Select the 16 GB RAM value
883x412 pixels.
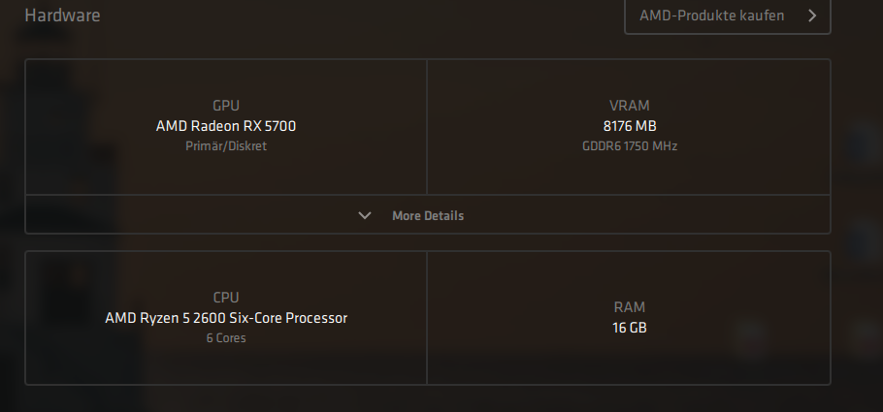click(630, 328)
